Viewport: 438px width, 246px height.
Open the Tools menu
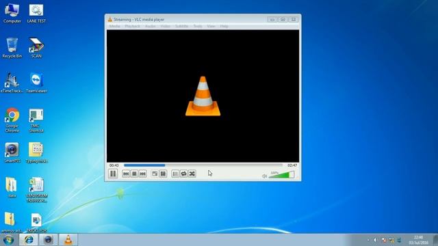198,26
